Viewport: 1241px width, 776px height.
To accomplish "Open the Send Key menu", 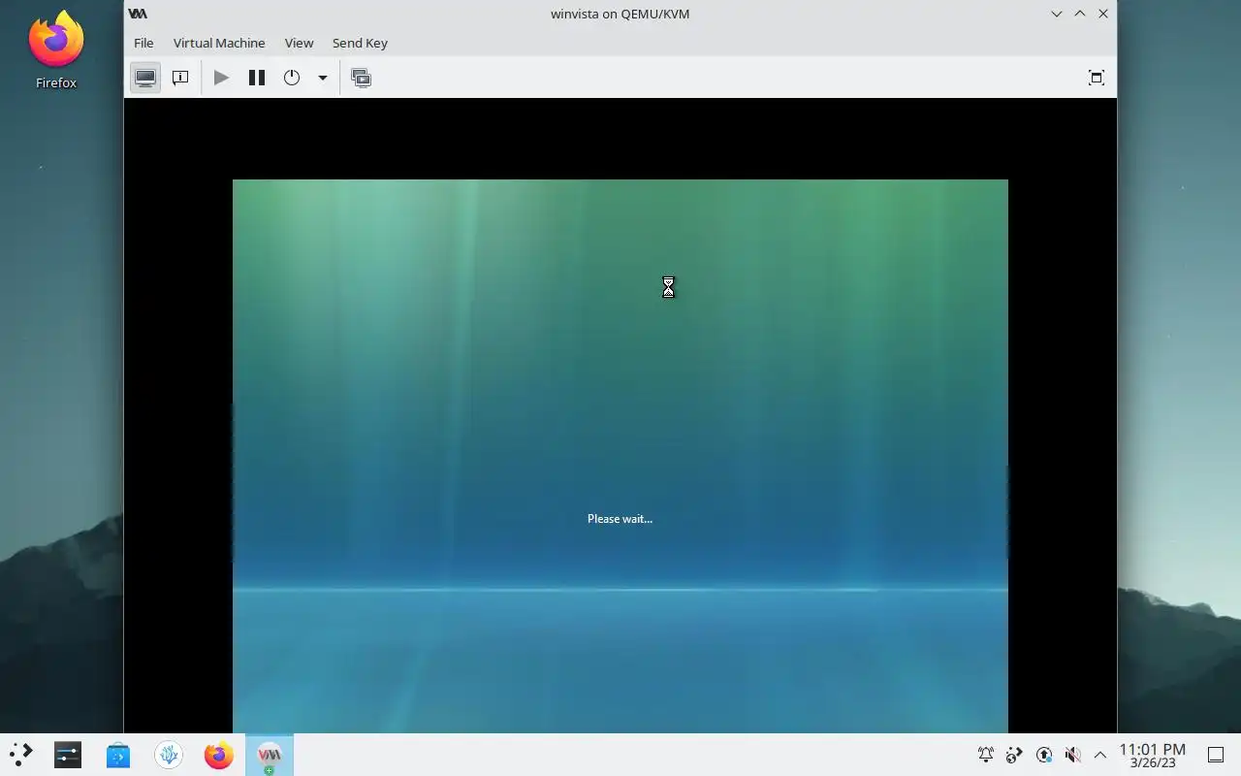I will pyautogui.click(x=360, y=43).
